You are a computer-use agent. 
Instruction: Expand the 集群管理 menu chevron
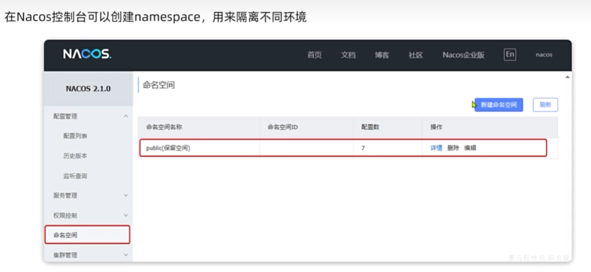[126, 254]
